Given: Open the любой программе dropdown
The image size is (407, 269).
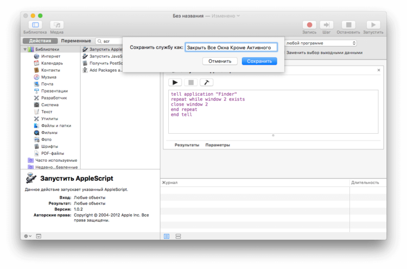Looking at the screenshot, I should tap(321, 43).
